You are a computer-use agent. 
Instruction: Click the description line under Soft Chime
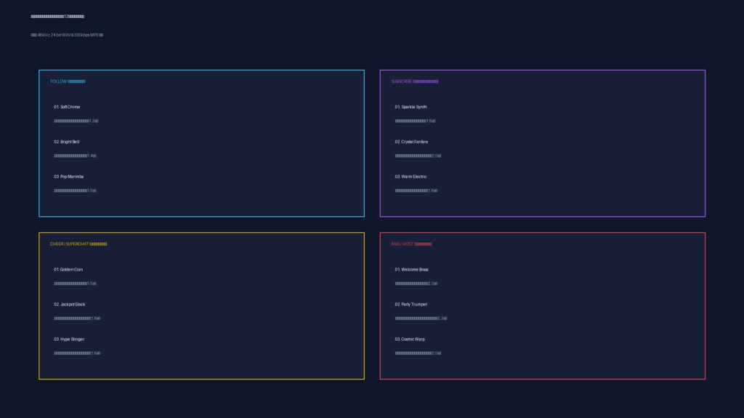click(x=76, y=121)
